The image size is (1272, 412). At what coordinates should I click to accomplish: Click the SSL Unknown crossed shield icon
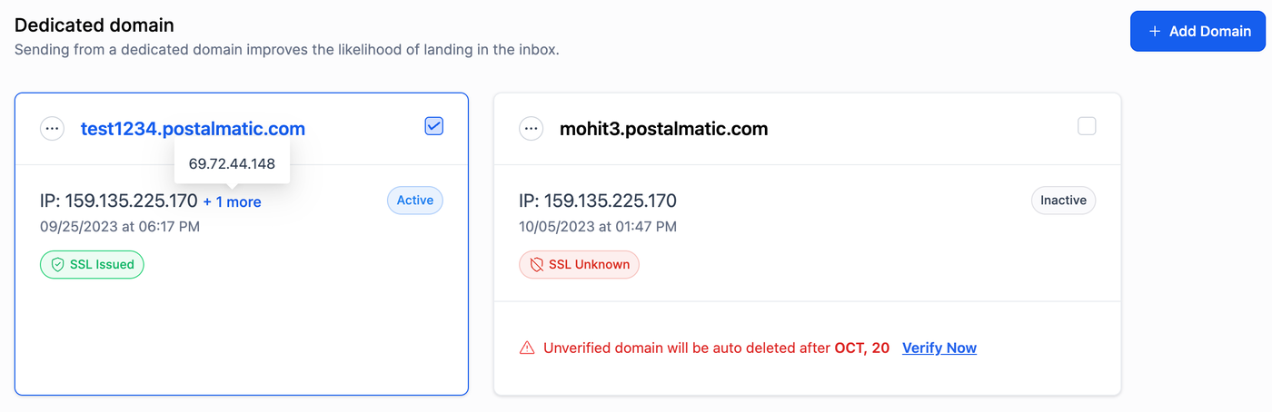point(536,265)
